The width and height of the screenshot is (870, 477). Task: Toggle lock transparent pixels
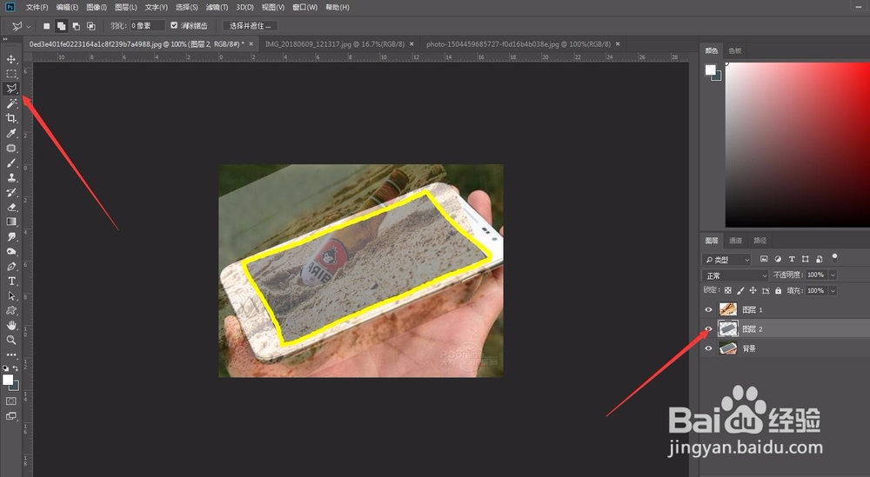(x=728, y=290)
